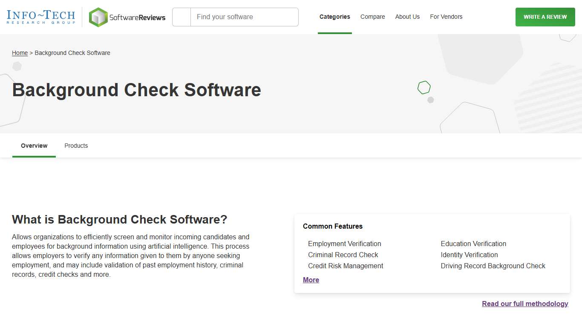Open the Employment Verification feature

click(x=344, y=244)
